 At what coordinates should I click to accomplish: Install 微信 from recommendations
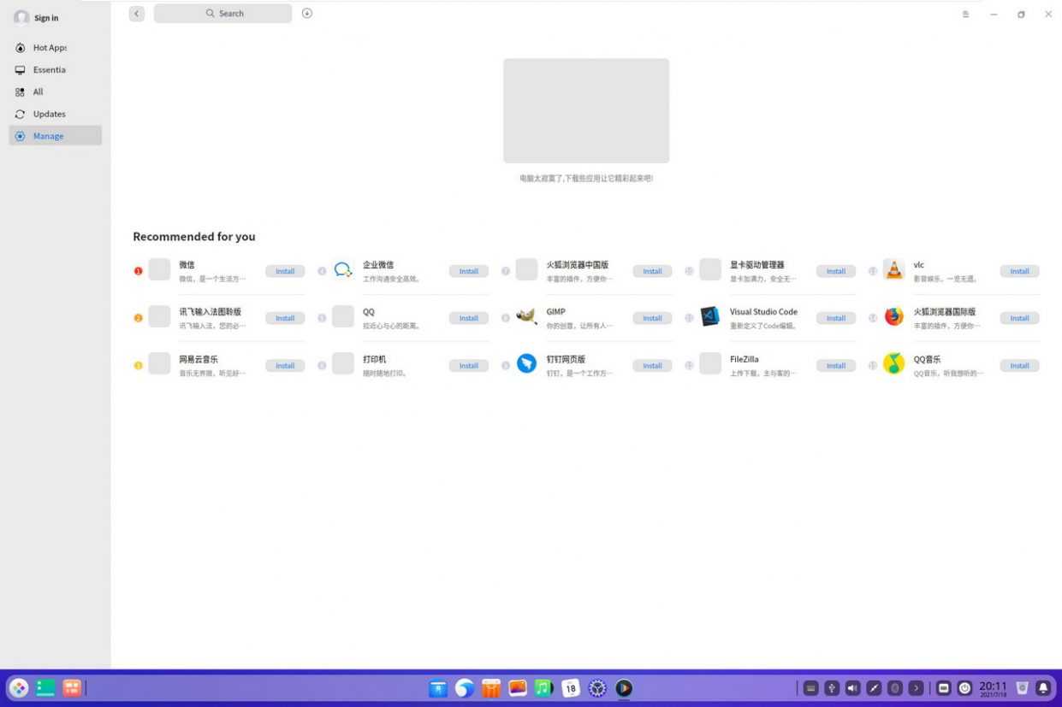point(285,271)
